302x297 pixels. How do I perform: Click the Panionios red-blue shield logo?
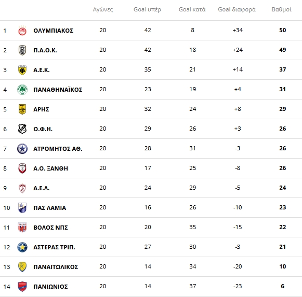[22, 287]
